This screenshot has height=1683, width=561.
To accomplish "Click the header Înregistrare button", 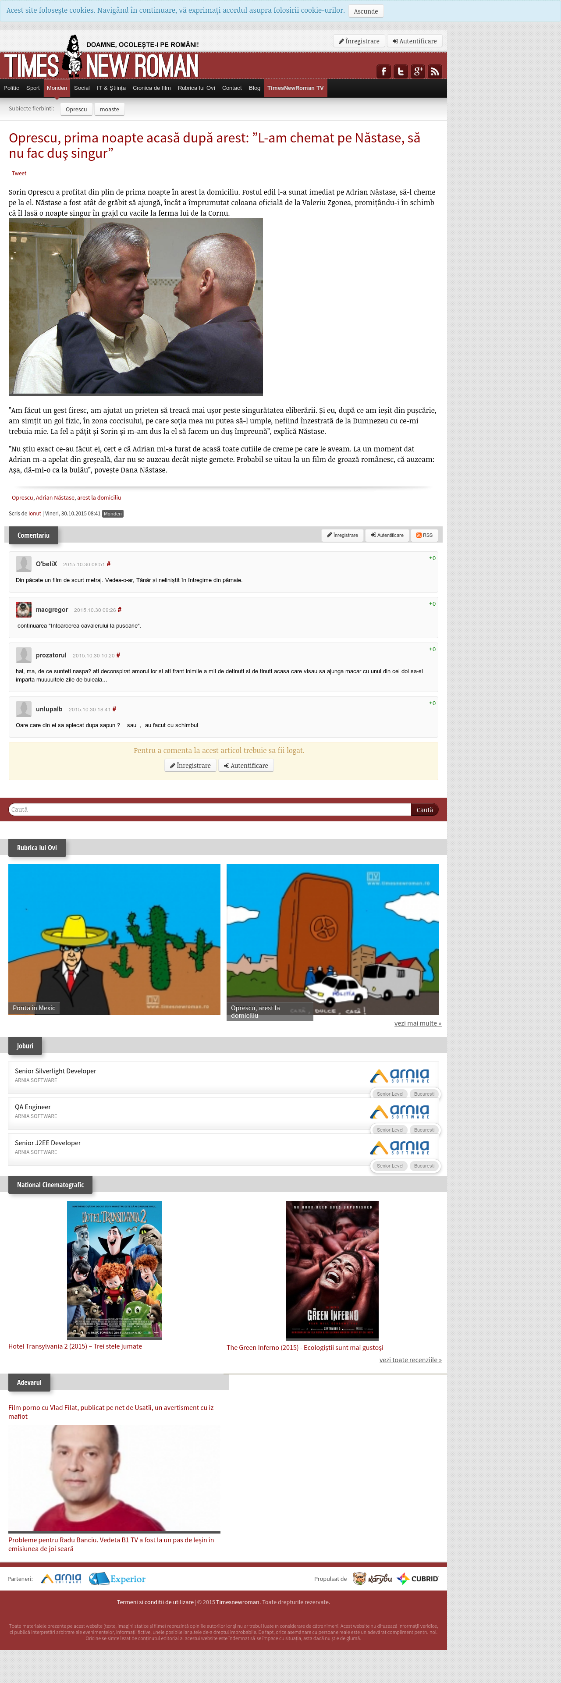I will pos(359,41).
